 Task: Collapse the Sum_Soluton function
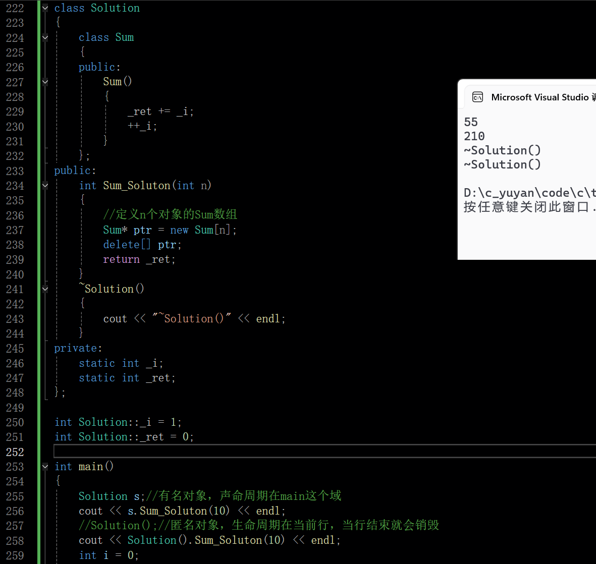tap(45, 186)
